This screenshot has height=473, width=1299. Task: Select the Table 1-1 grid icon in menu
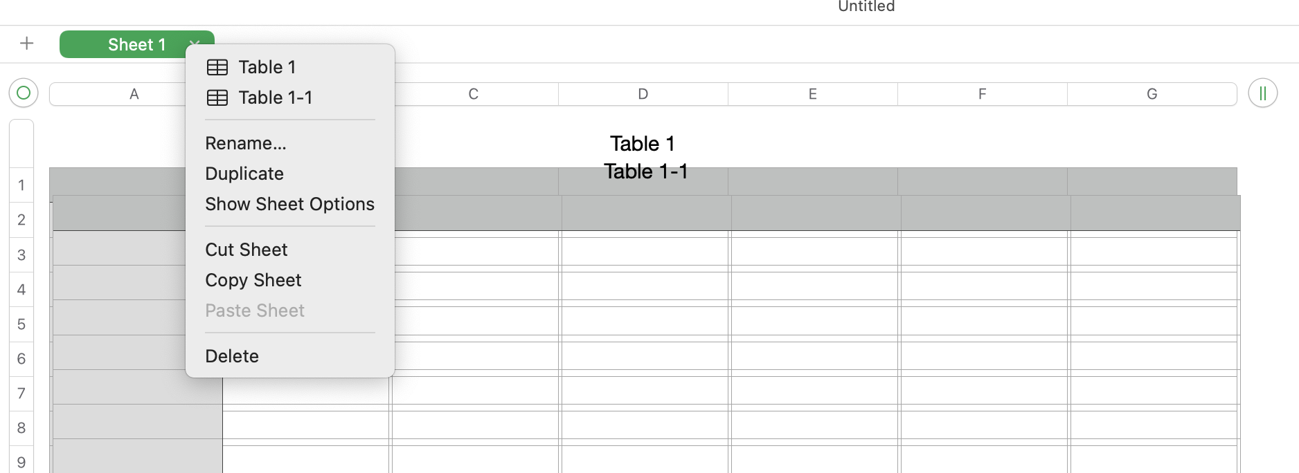click(217, 98)
